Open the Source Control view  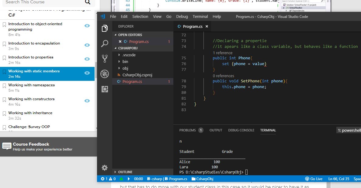(x=105, y=58)
